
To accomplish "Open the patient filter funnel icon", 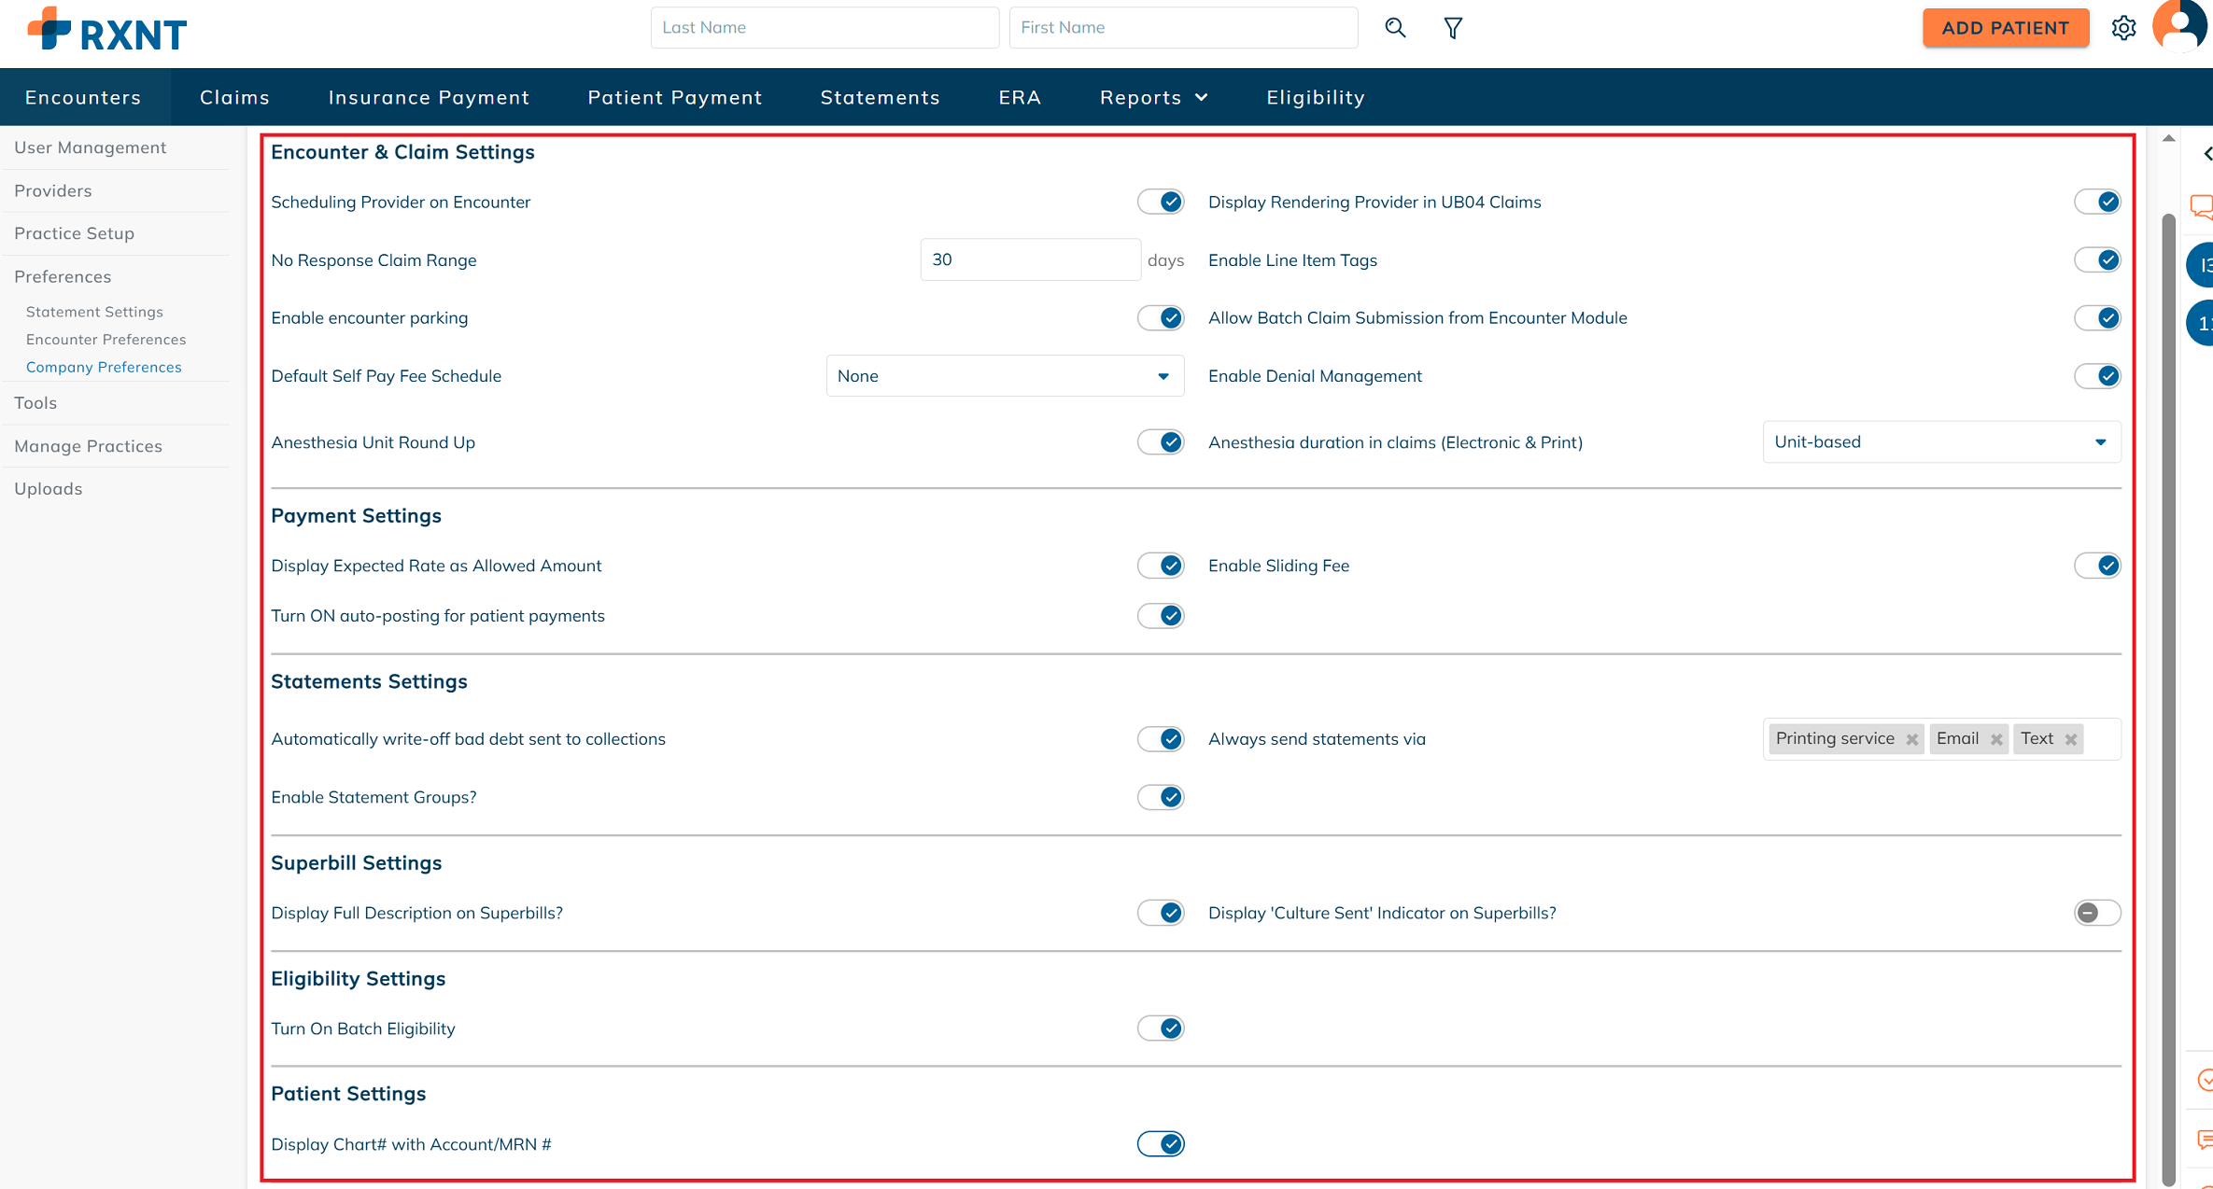I will [x=1452, y=28].
